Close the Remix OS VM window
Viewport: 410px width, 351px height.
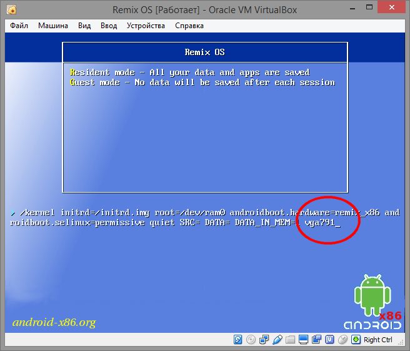tap(392, 8)
